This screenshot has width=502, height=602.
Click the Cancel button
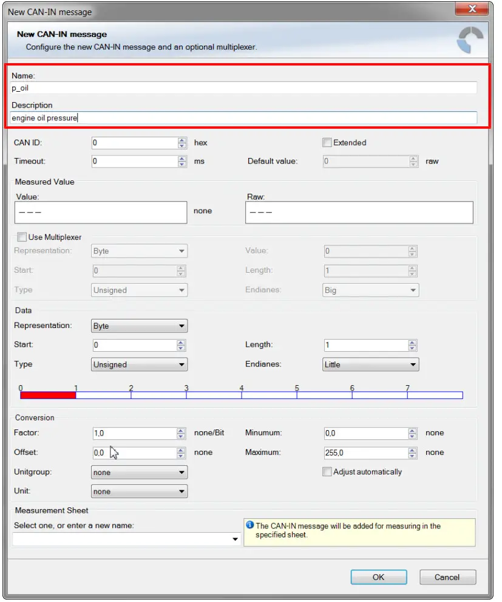(447, 577)
